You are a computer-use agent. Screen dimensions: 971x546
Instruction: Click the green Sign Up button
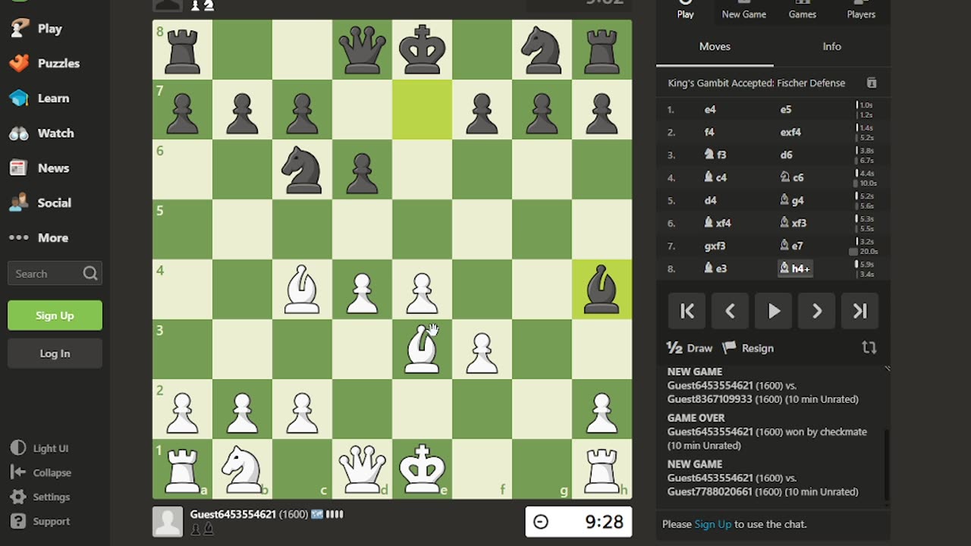tap(55, 315)
